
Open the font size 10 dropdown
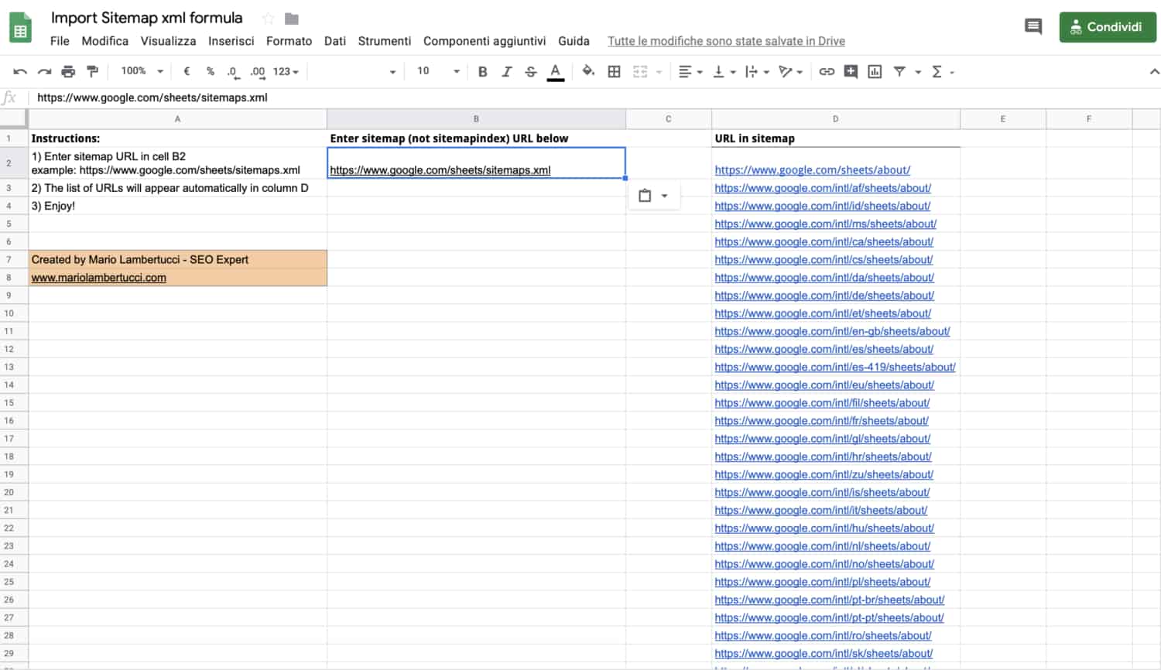click(x=438, y=71)
